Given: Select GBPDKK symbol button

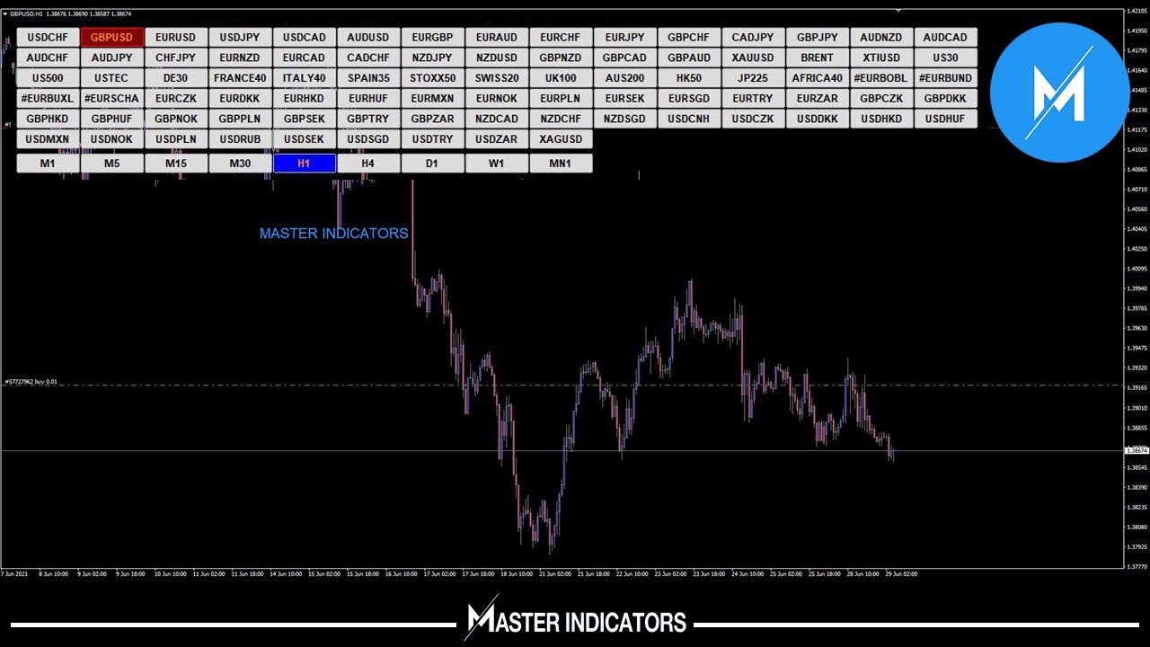Looking at the screenshot, I should pos(945,99).
